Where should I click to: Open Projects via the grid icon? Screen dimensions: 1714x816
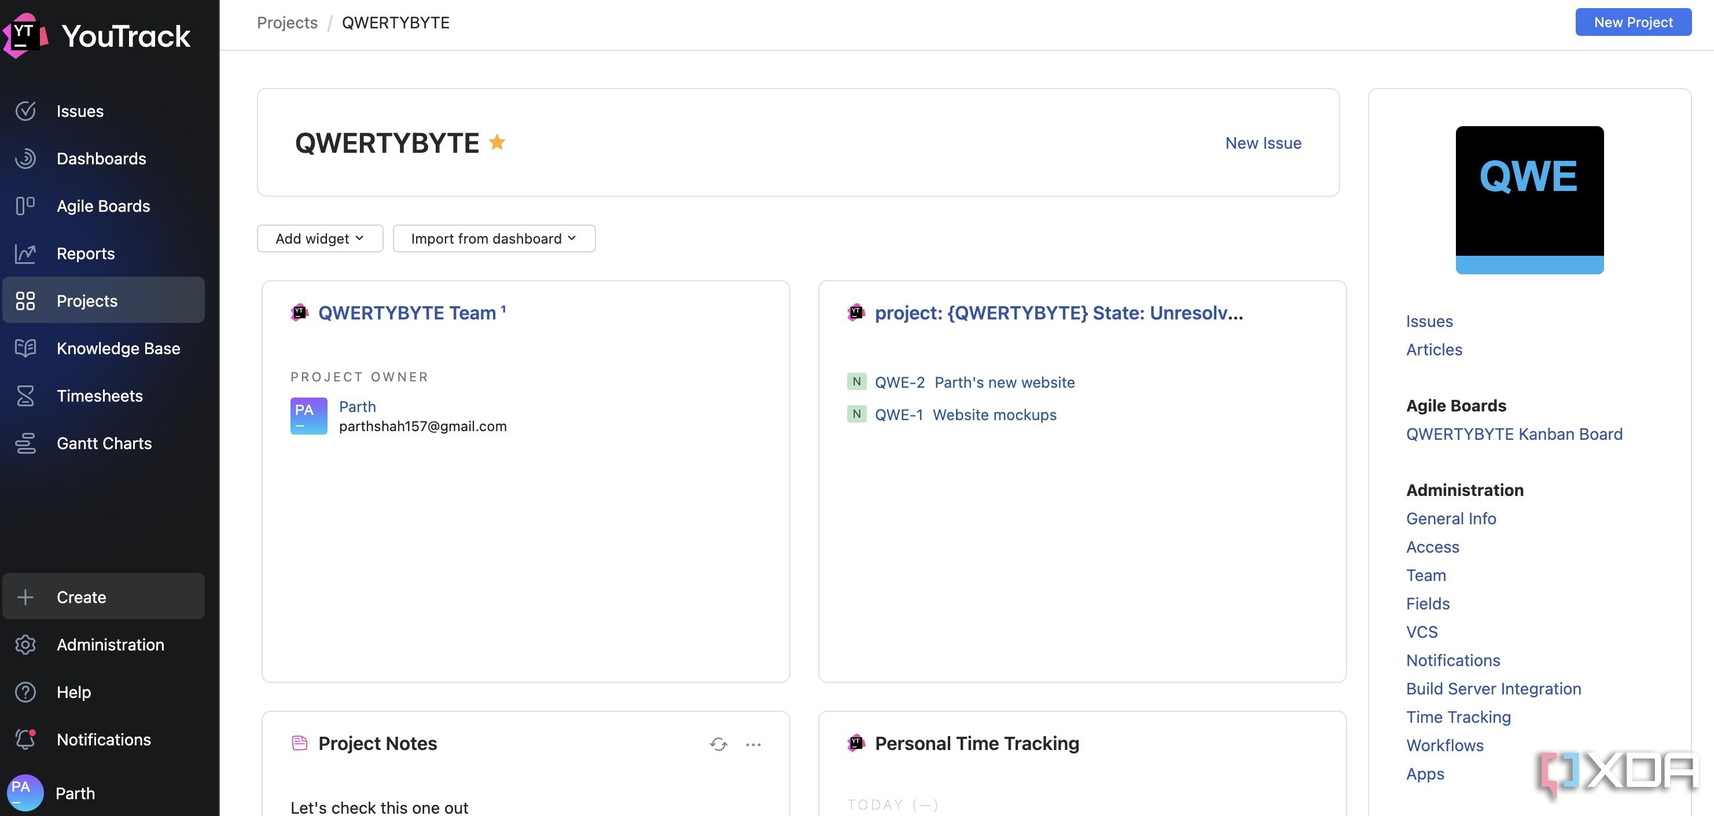[25, 301]
